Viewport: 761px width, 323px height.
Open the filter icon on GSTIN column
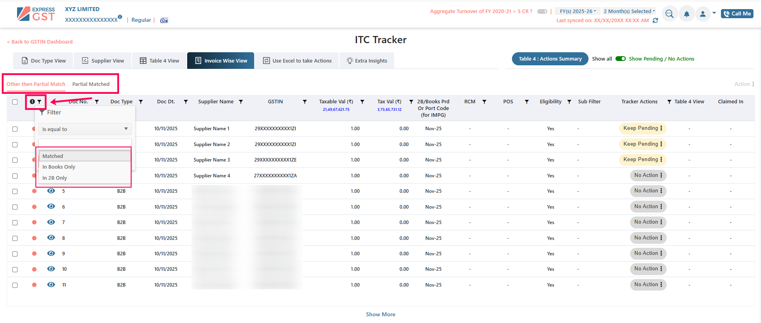[305, 102]
